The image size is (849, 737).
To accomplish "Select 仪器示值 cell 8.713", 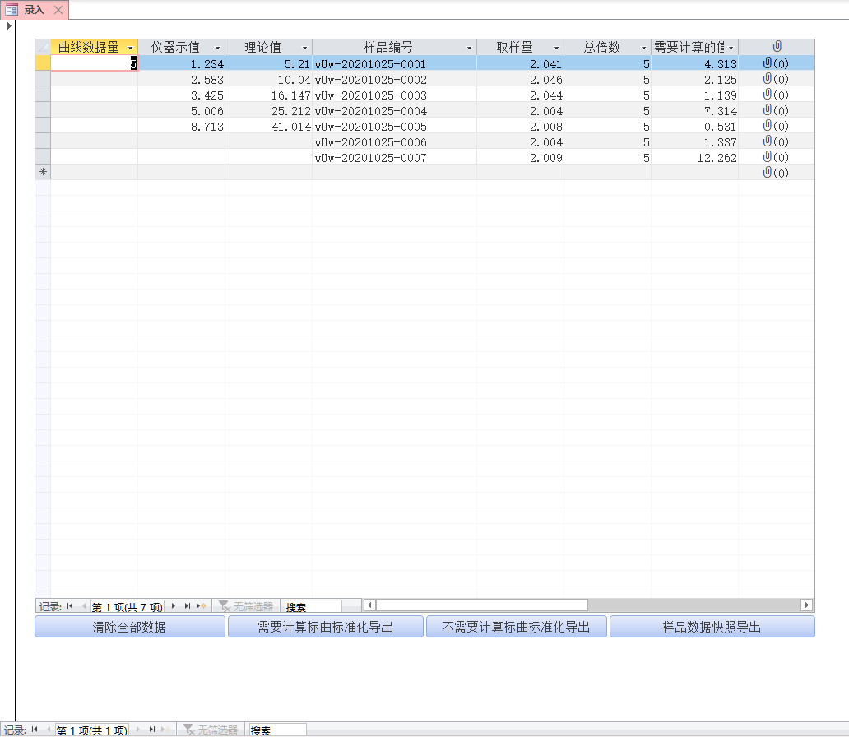I will coord(181,126).
